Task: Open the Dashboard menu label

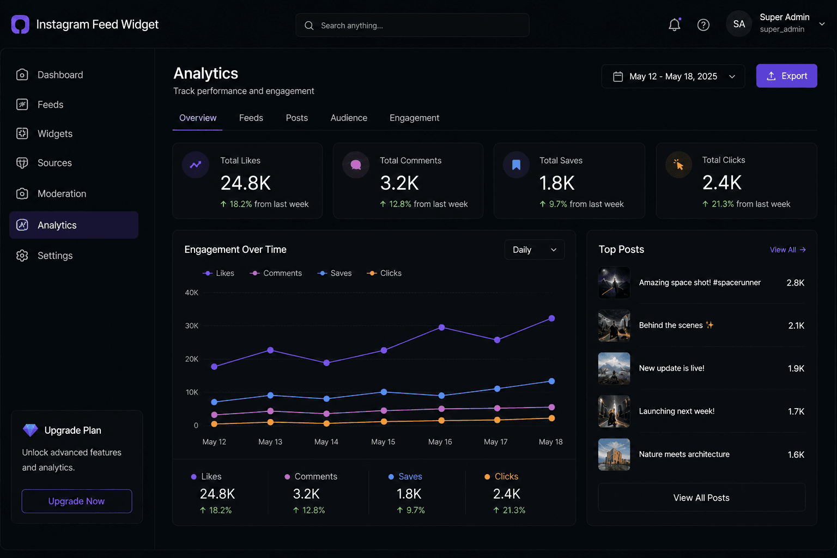Action: click(x=60, y=75)
